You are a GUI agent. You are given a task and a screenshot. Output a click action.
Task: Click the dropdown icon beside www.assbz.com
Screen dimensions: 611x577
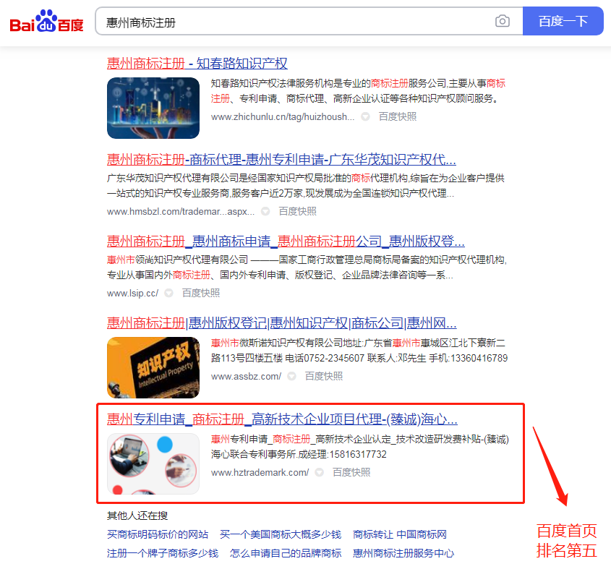pyautogui.click(x=291, y=376)
